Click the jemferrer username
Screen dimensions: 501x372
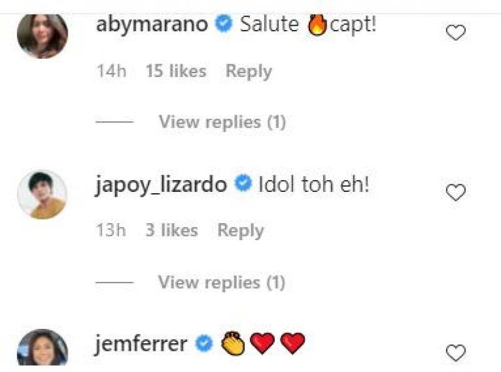coord(141,344)
